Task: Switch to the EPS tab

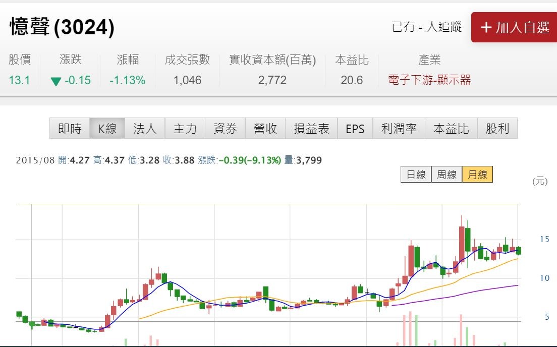Action: pyautogui.click(x=355, y=129)
